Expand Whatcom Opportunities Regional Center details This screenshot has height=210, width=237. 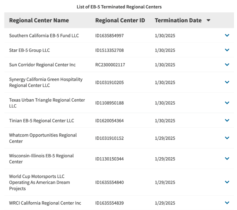[x=227, y=138]
